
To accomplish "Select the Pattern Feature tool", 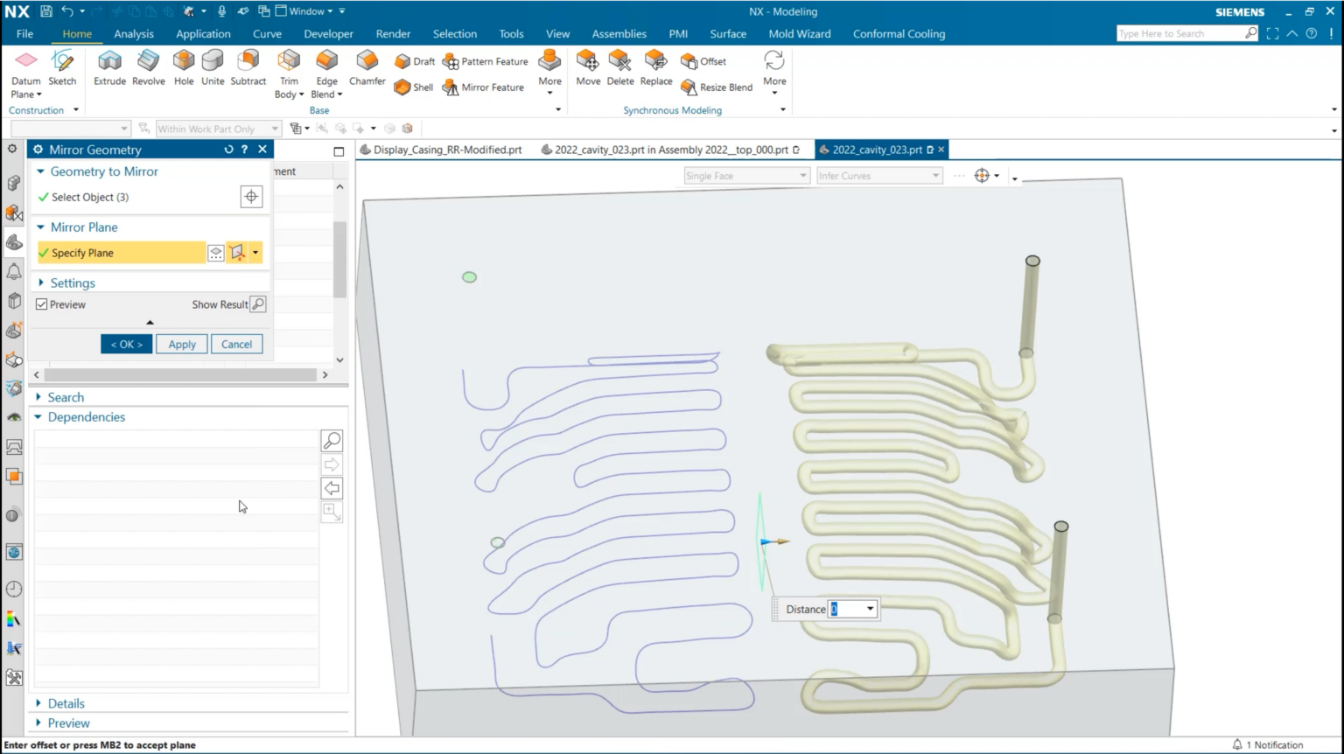I will (486, 61).
